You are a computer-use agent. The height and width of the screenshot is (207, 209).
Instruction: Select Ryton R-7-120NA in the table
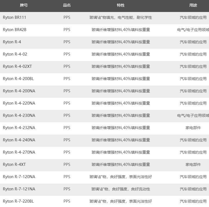click(x=19, y=177)
